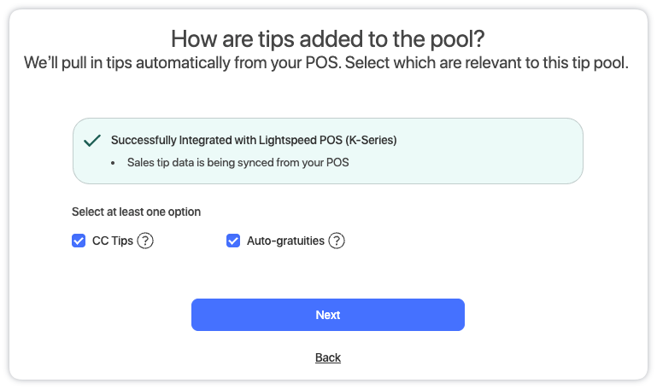Click the "How are tips added" heading
This screenshot has width=657, height=389.
tap(328, 38)
